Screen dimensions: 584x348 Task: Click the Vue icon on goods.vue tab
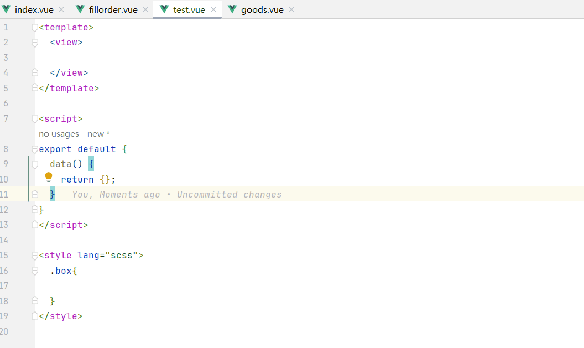[x=232, y=9]
